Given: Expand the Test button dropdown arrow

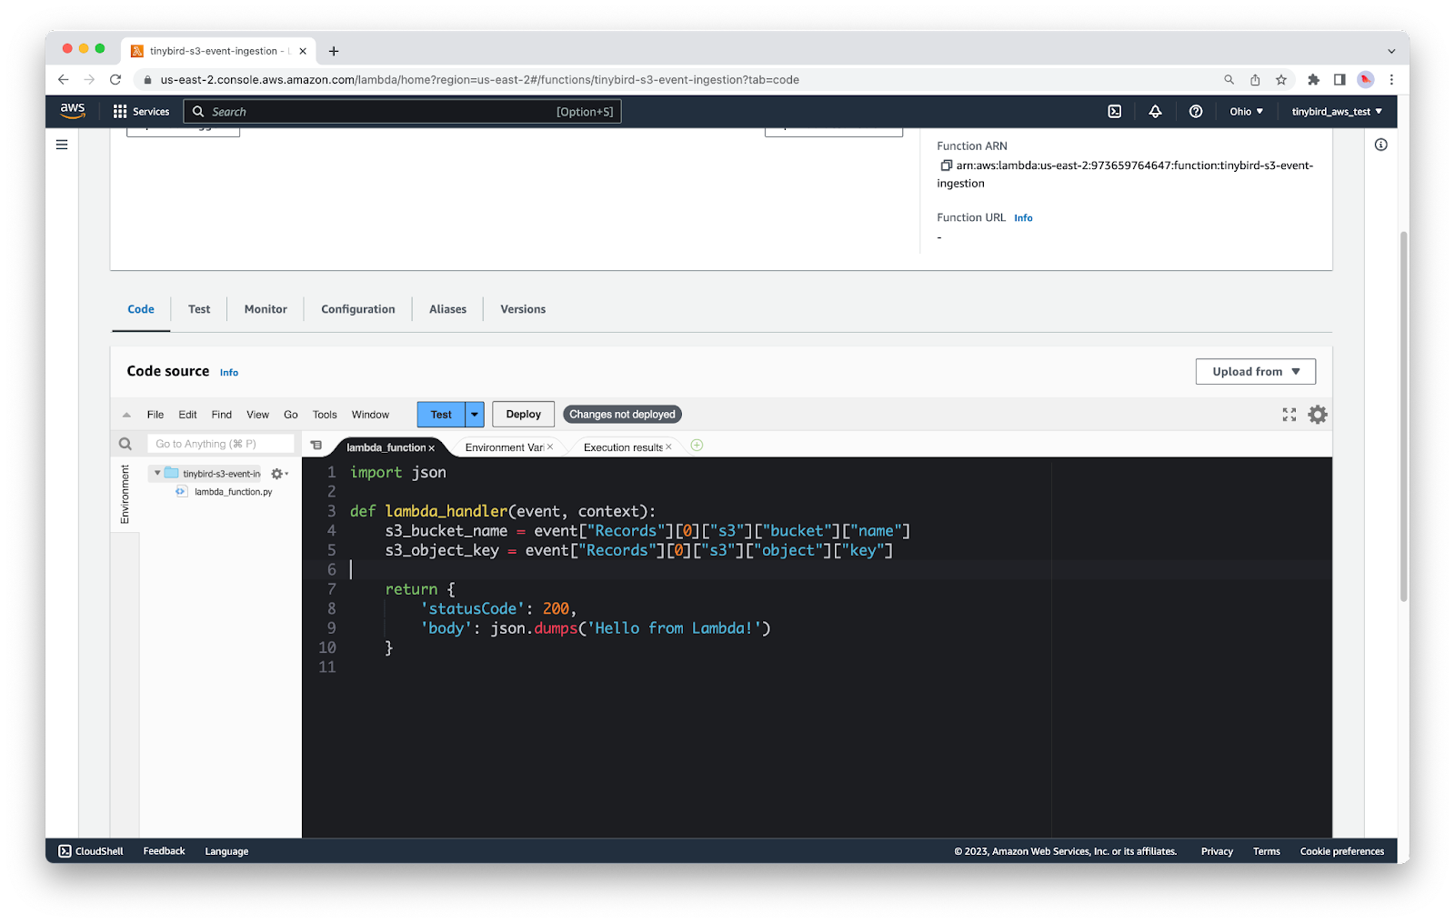Looking at the screenshot, I should pos(475,415).
